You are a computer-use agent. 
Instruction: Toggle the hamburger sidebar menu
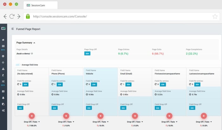pos(12,29)
